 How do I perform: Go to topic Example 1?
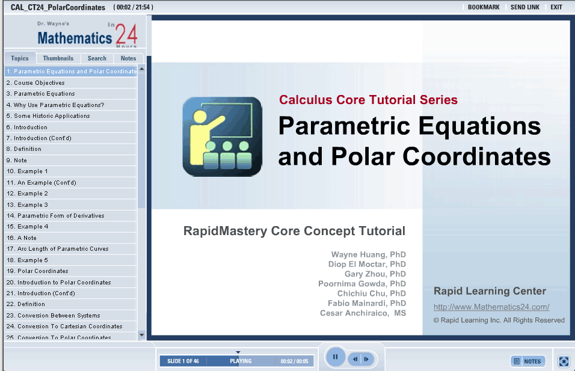(x=71, y=171)
